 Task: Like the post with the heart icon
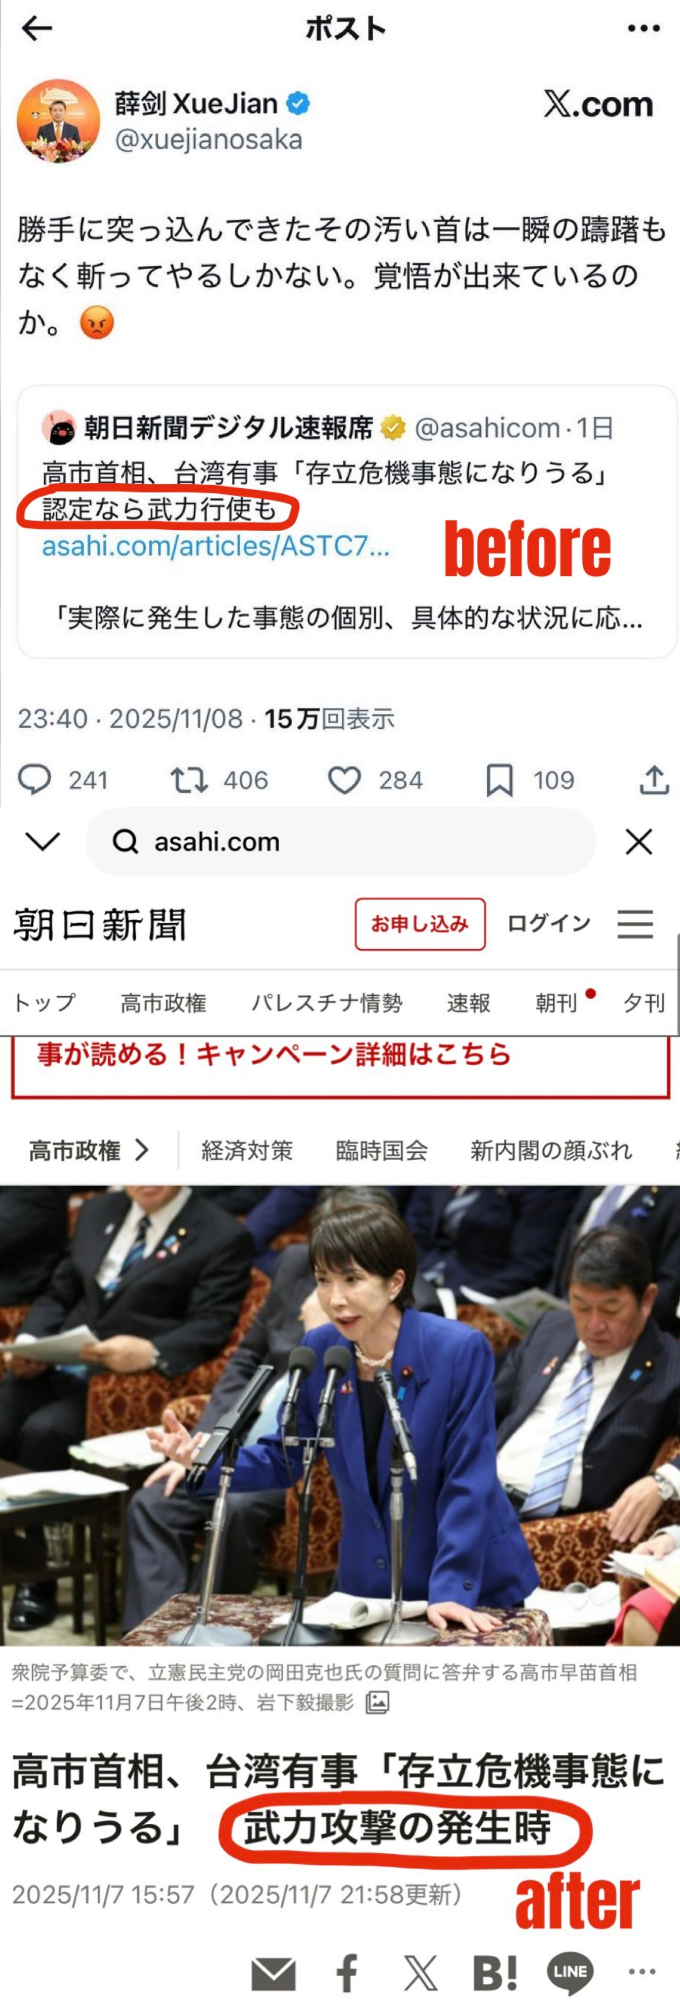click(x=344, y=780)
